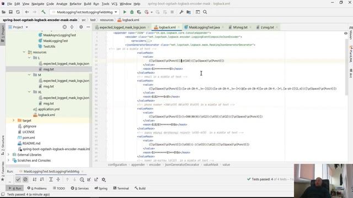This screenshot has height=198, width=353.
Task: Close the logback.xml editor tab
Action: pyautogui.click(x=179, y=28)
